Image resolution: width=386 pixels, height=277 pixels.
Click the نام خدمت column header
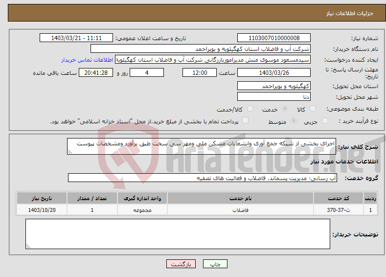coord(241,198)
